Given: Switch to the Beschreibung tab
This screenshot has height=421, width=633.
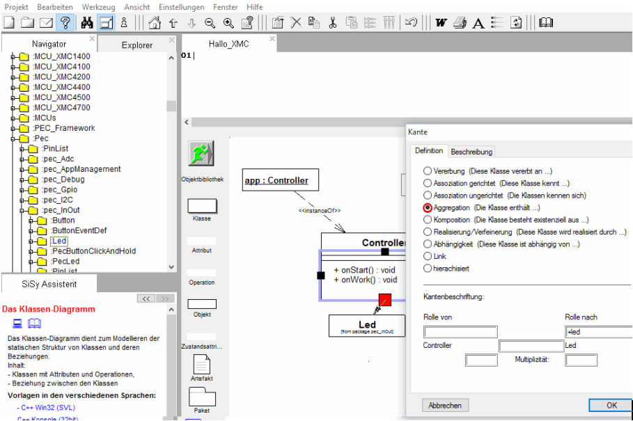Looking at the screenshot, I should (x=471, y=152).
